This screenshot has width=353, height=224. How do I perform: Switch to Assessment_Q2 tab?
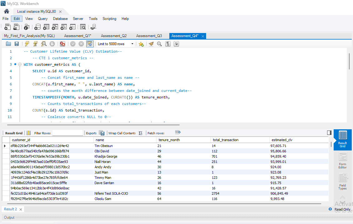tap(114, 36)
